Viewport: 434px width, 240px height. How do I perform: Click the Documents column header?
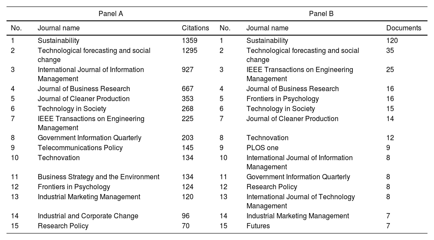[x=404, y=28]
